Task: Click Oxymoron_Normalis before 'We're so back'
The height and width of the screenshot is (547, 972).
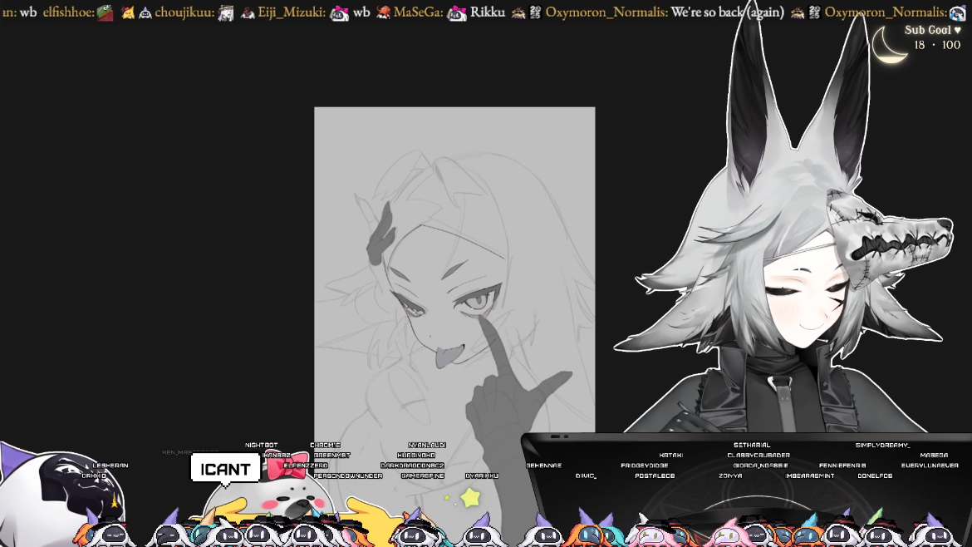Action: coord(606,12)
